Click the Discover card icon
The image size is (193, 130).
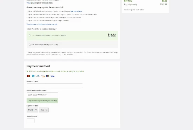(x=43, y=76)
